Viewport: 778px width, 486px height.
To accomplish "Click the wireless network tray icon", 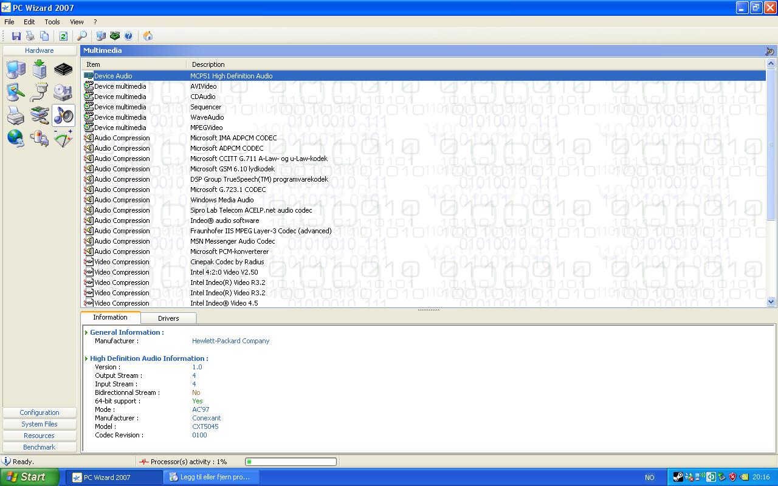I will pos(700,477).
